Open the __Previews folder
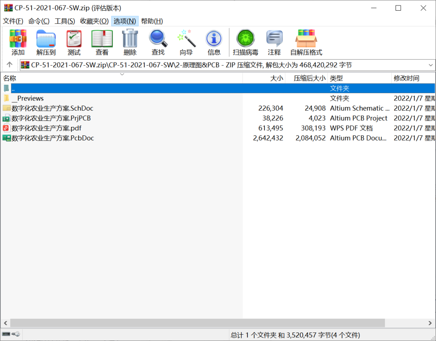The width and height of the screenshot is (436, 341). (28, 98)
